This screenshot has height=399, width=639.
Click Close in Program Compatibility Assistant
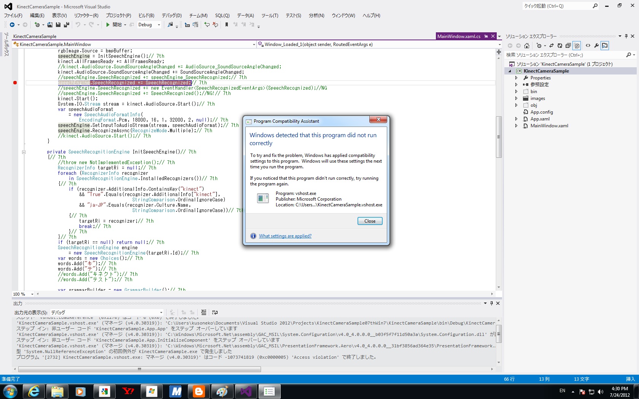coord(370,221)
